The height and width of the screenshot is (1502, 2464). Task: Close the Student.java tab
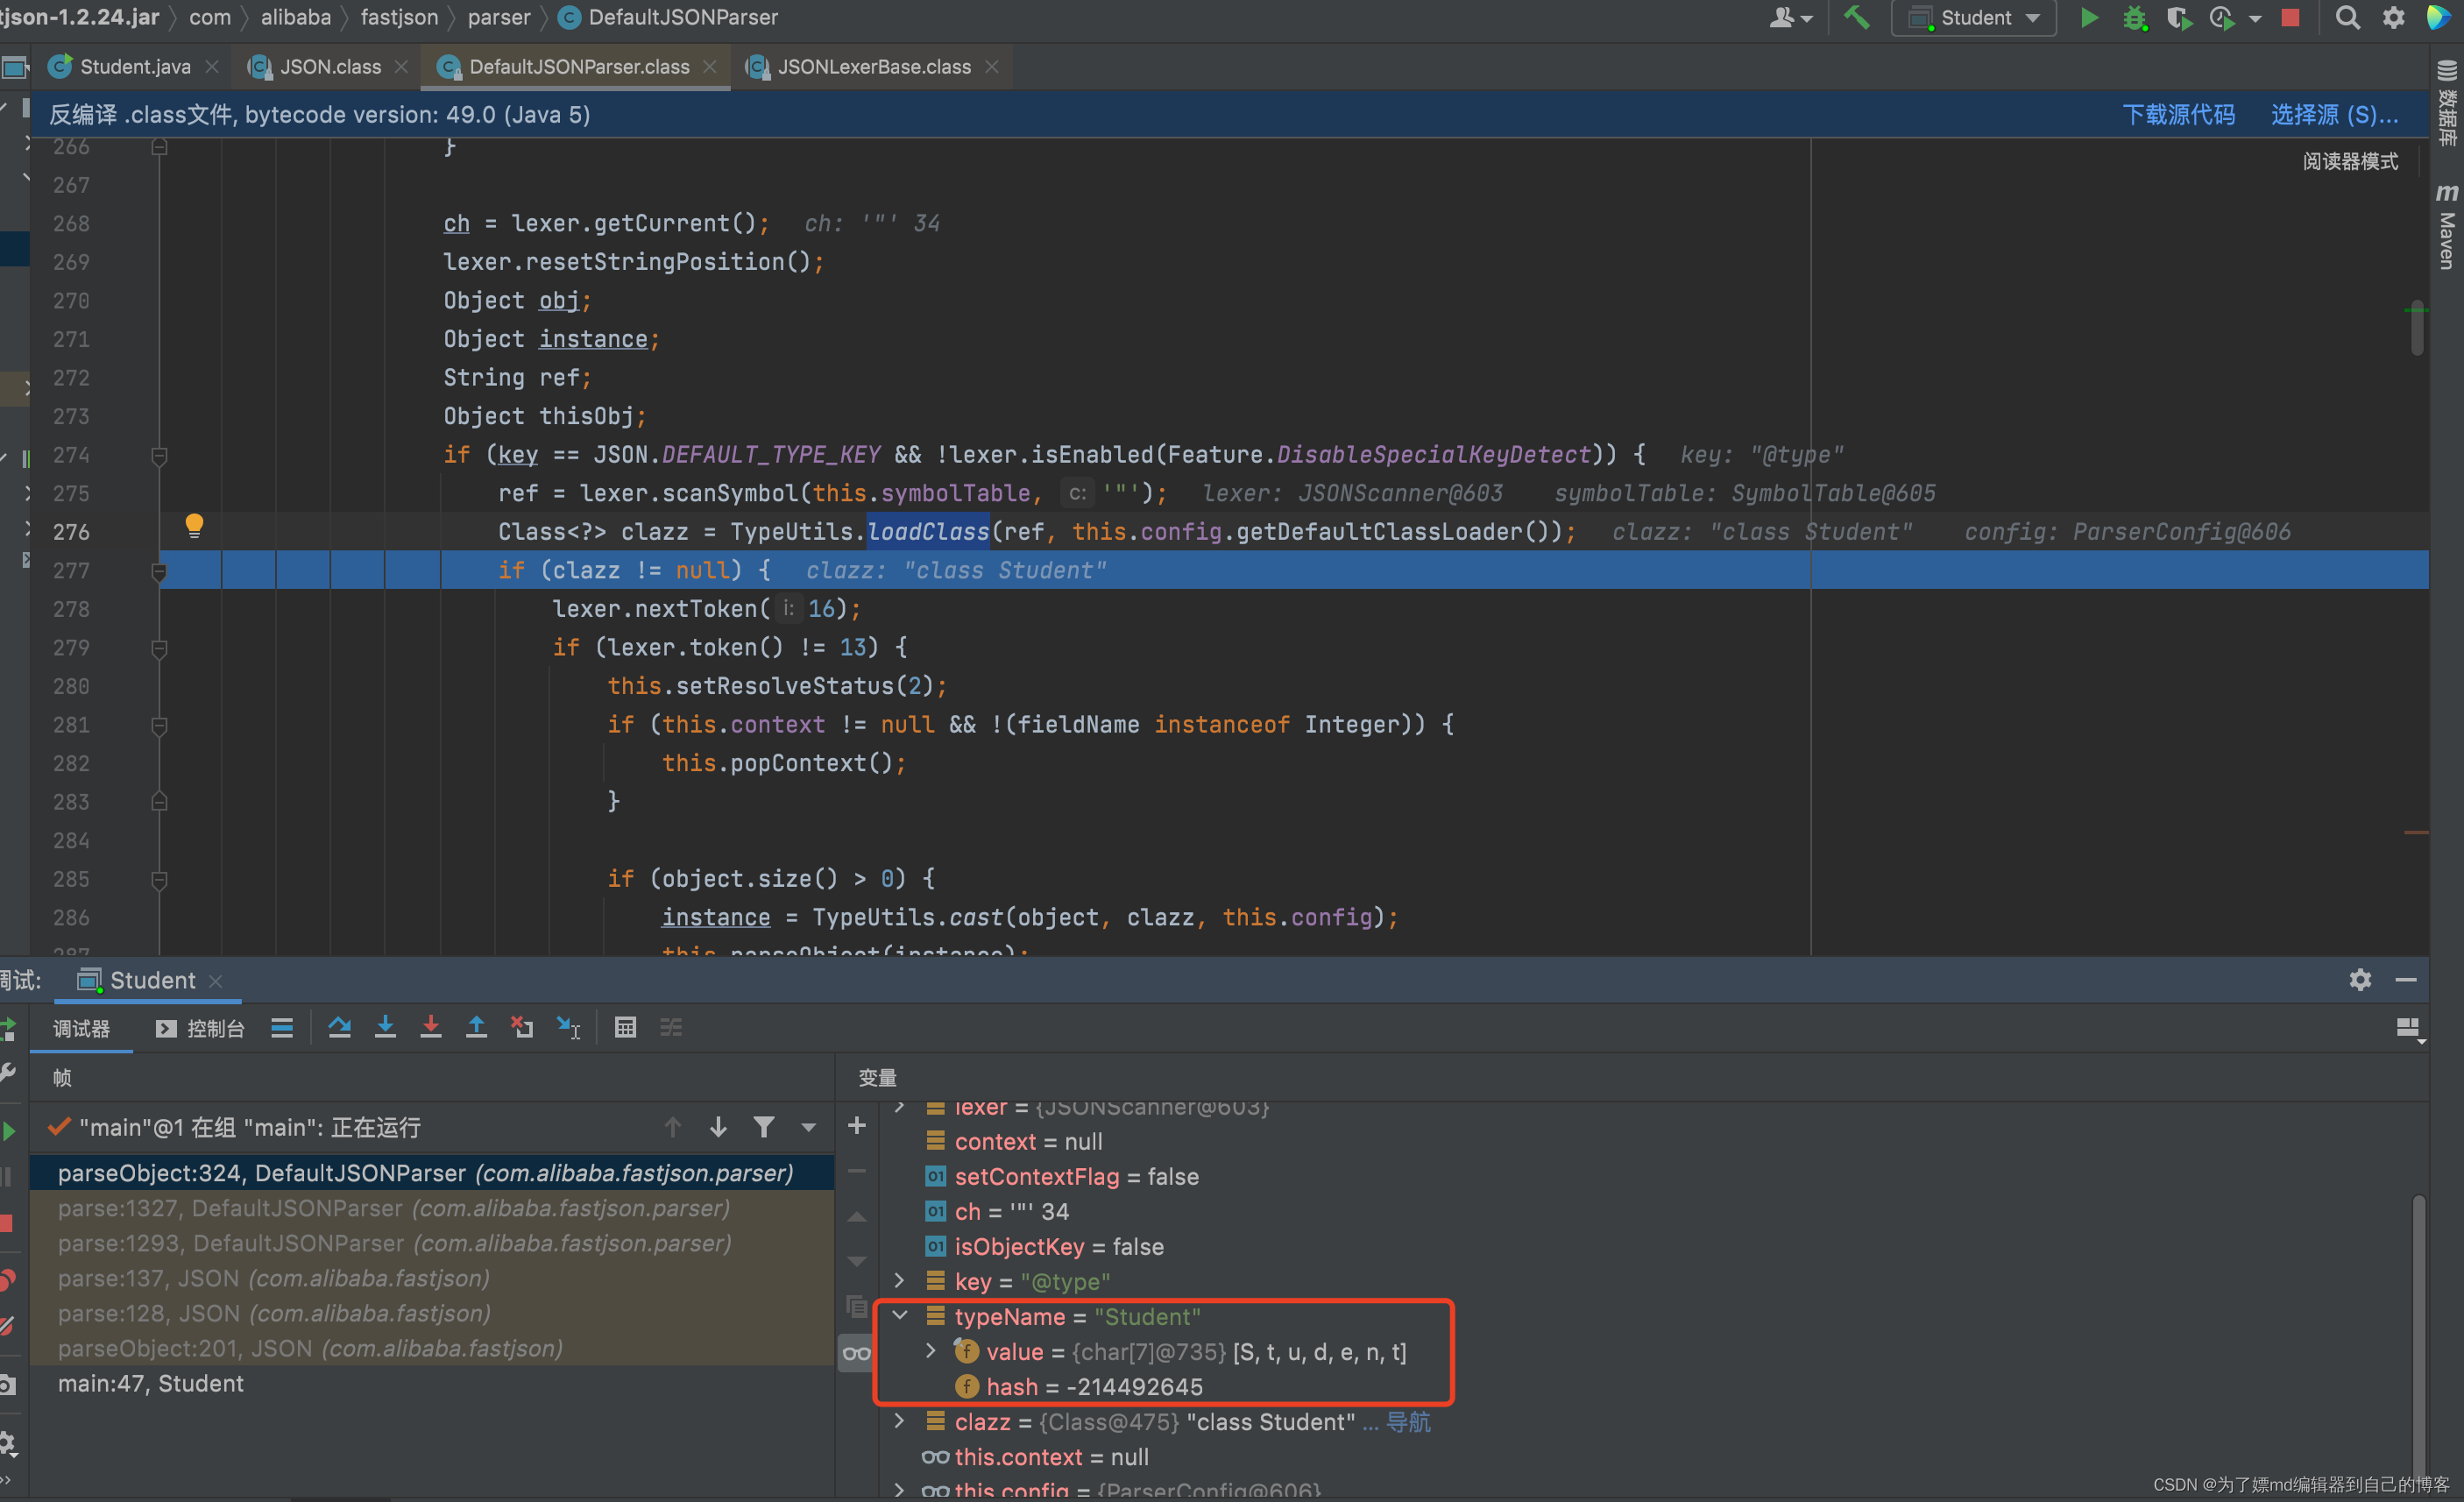pyautogui.click(x=211, y=67)
